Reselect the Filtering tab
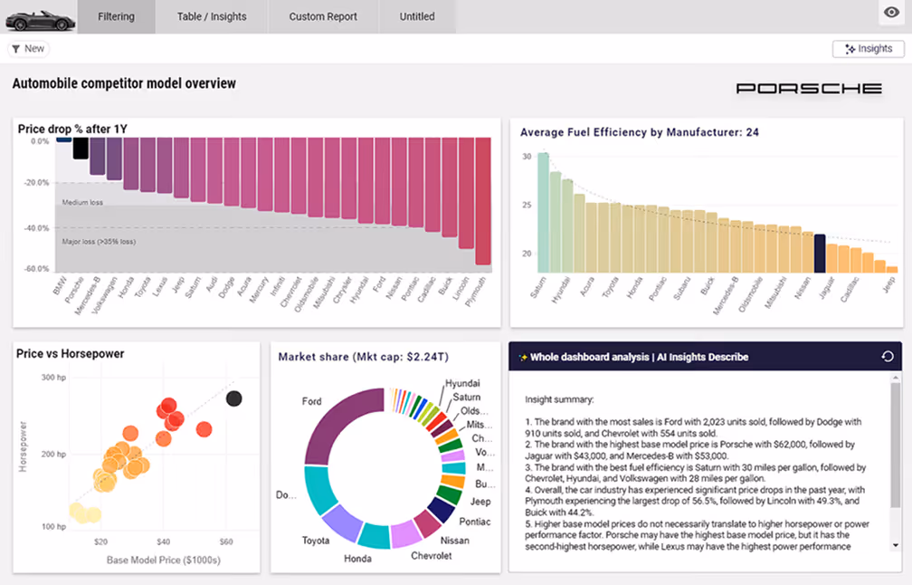The height and width of the screenshot is (585, 912). tap(116, 16)
